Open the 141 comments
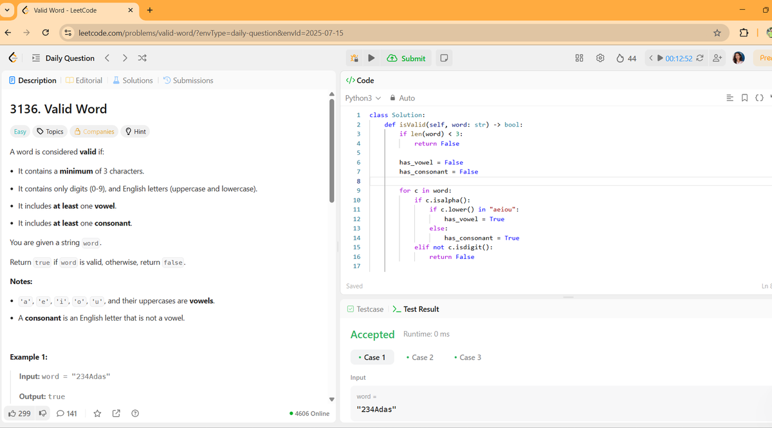Image resolution: width=772 pixels, height=428 pixels. pyautogui.click(x=67, y=413)
